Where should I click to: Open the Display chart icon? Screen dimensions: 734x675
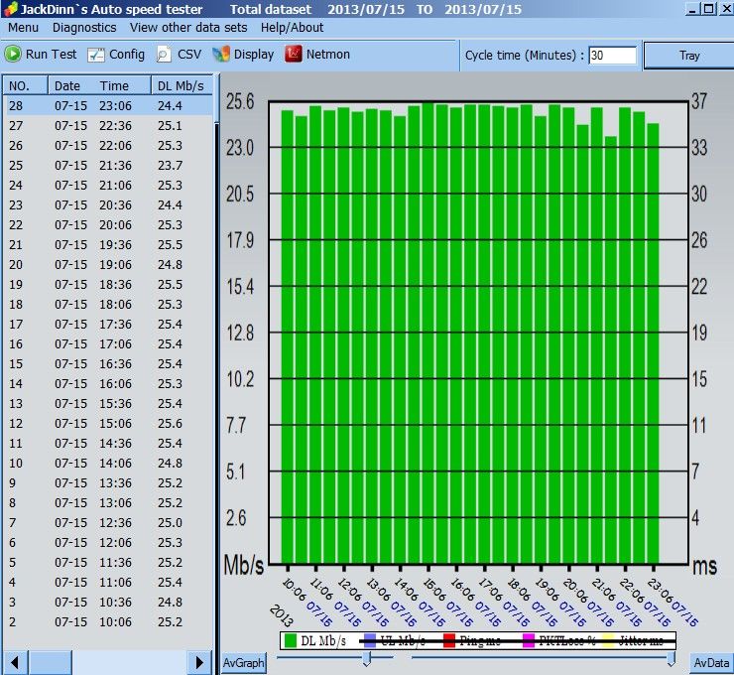tap(221, 55)
